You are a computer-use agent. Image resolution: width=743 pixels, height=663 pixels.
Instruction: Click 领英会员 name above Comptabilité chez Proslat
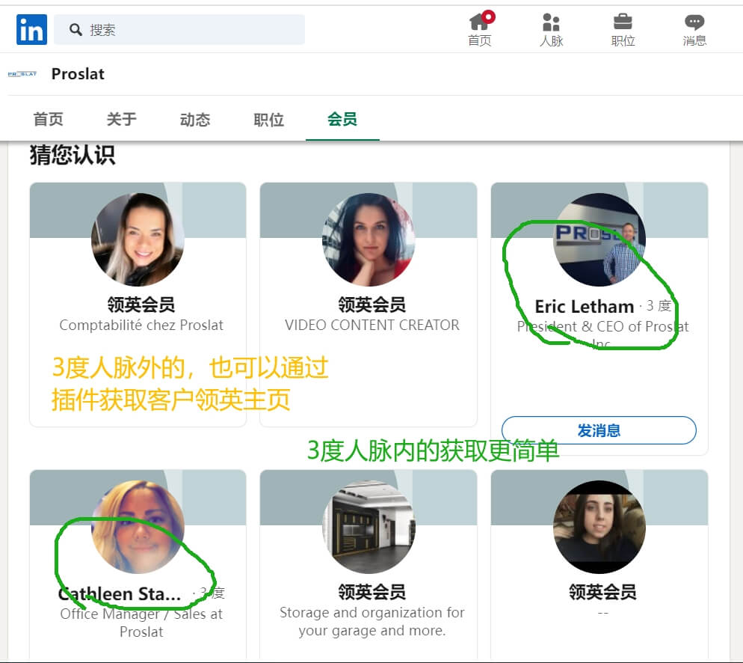coord(141,305)
